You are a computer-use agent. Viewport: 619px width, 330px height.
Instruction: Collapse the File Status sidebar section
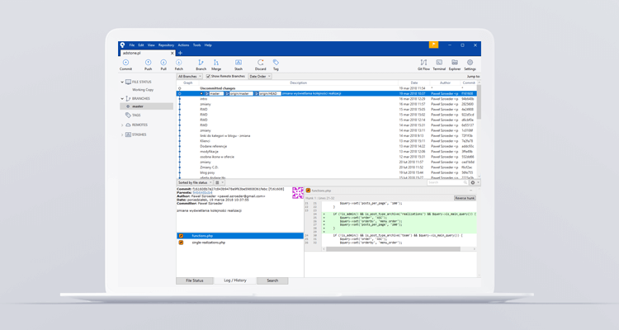(122, 82)
